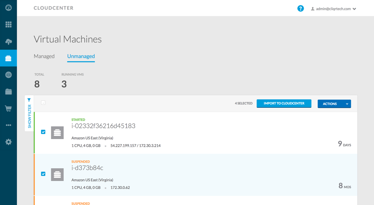
Task: Select the Unmanaged tab
Action: pos(81,56)
